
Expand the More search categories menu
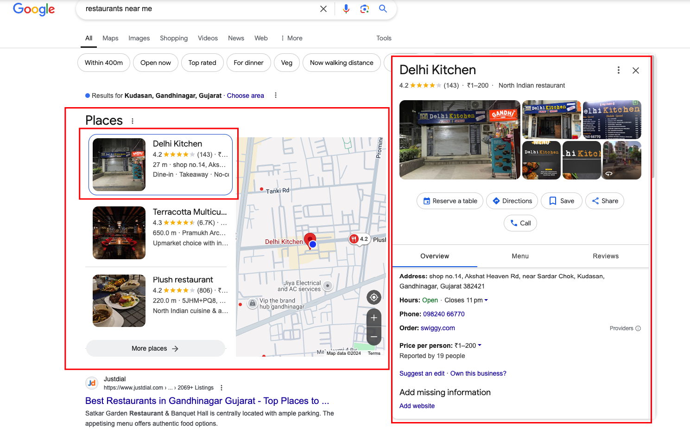click(291, 38)
